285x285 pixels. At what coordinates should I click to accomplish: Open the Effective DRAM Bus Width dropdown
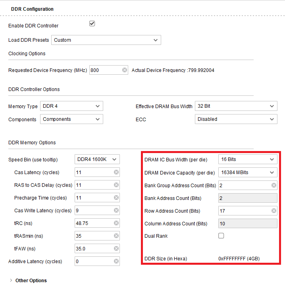[236, 106]
